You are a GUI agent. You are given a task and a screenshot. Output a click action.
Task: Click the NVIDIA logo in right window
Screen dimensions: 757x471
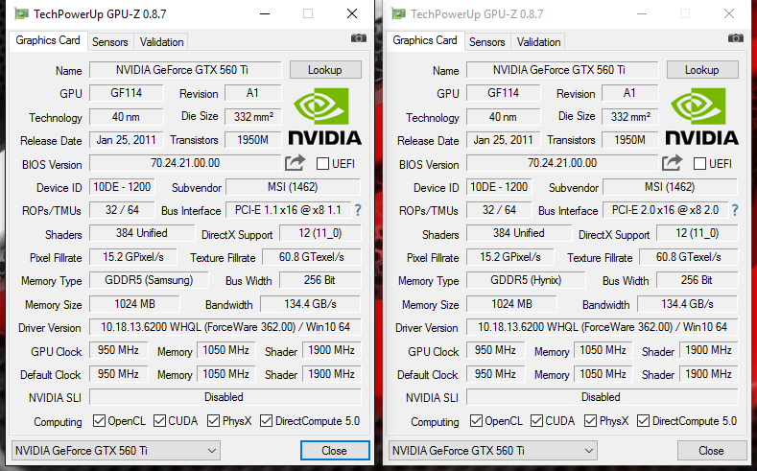(702, 116)
